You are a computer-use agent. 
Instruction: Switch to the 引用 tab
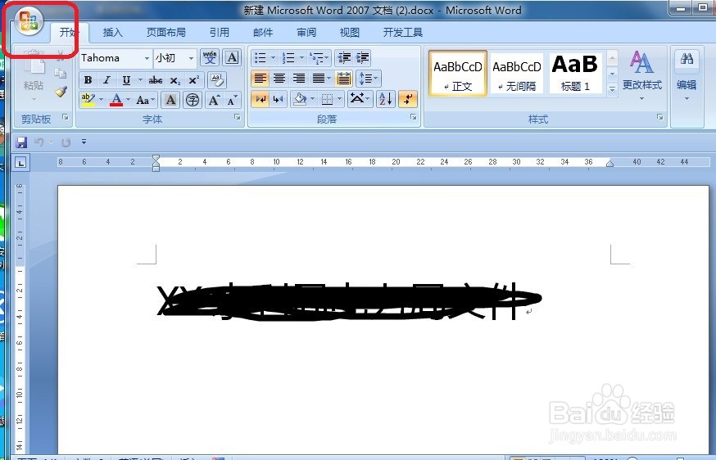point(220,33)
